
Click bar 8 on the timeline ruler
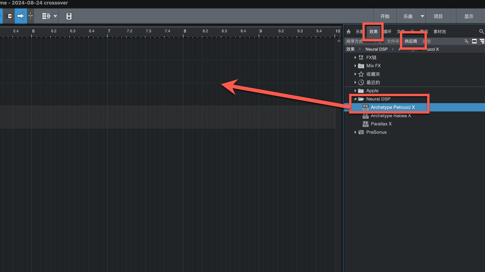point(185,31)
